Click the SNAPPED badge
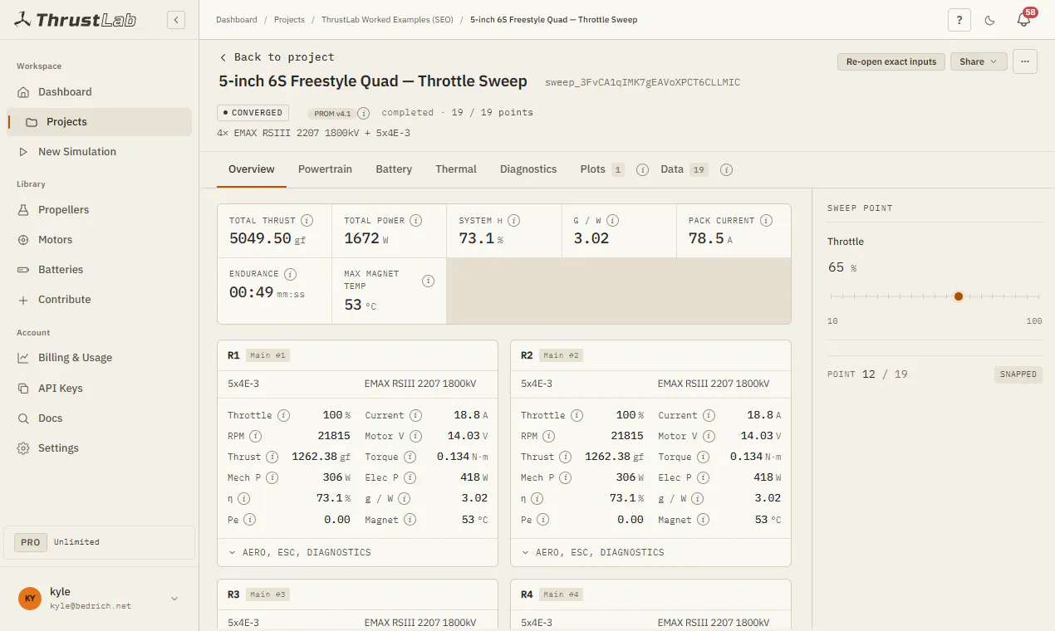1055x631 pixels. click(x=1018, y=374)
